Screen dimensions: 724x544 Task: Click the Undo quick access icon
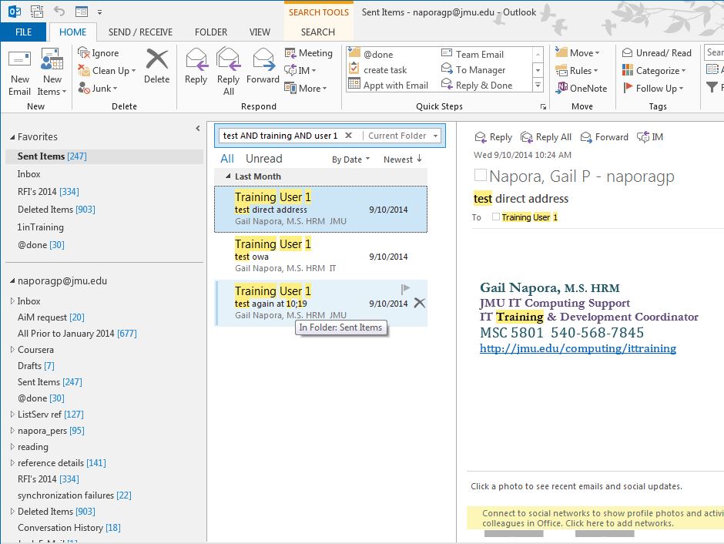point(59,11)
